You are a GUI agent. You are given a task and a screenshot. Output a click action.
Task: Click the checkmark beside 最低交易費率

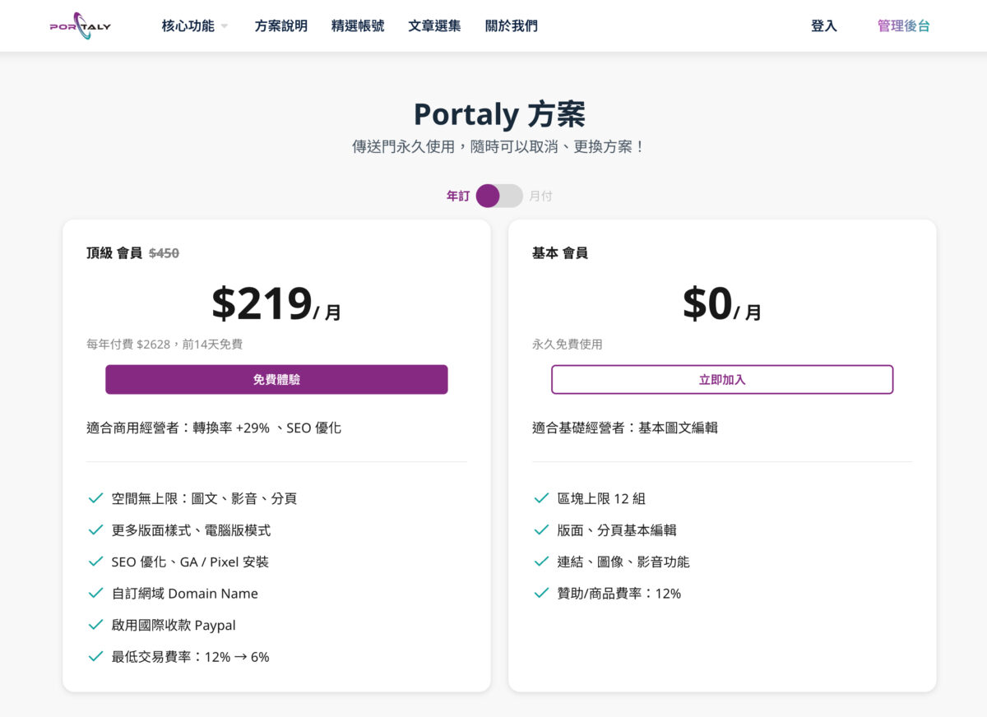tap(95, 656)
